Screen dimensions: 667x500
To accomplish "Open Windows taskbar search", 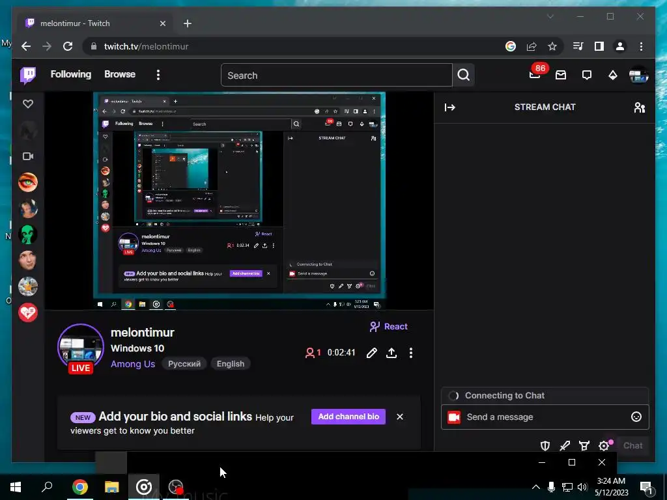I will click(47, 487).
